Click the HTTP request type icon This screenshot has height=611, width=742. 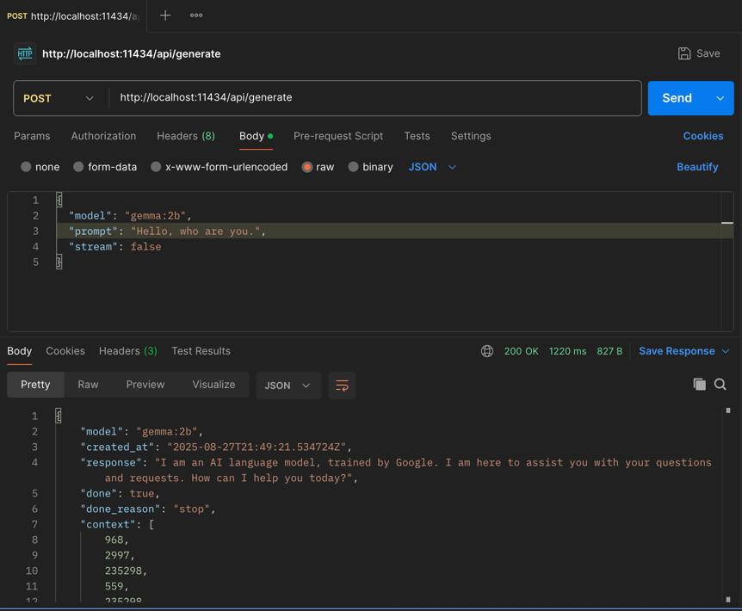tap(25, 53)
